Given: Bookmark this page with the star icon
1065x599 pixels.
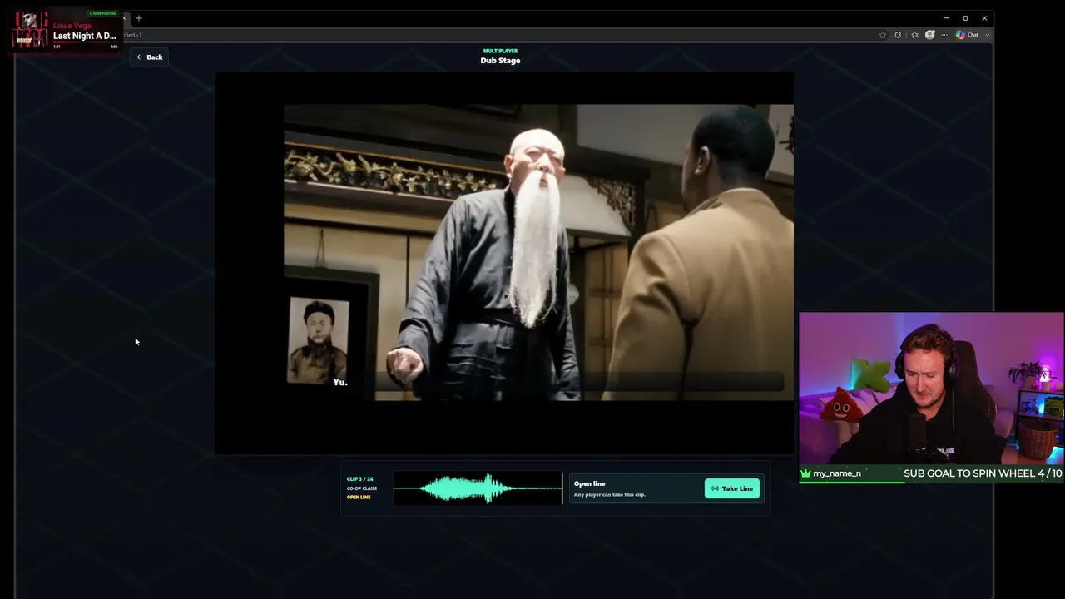Looking at the screenshot, I should (x=883, y=35).
